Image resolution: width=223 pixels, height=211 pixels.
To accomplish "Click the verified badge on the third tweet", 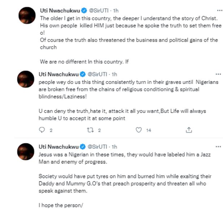I will pyautogui.click(x=83, y=147).
